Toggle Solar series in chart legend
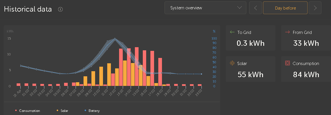Screen dimensions: 331x115 tap(62, 110)
